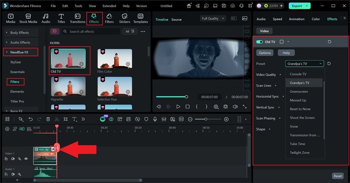Play the preview video
Screen dimensions: 350x183
[x=178, y=107]
